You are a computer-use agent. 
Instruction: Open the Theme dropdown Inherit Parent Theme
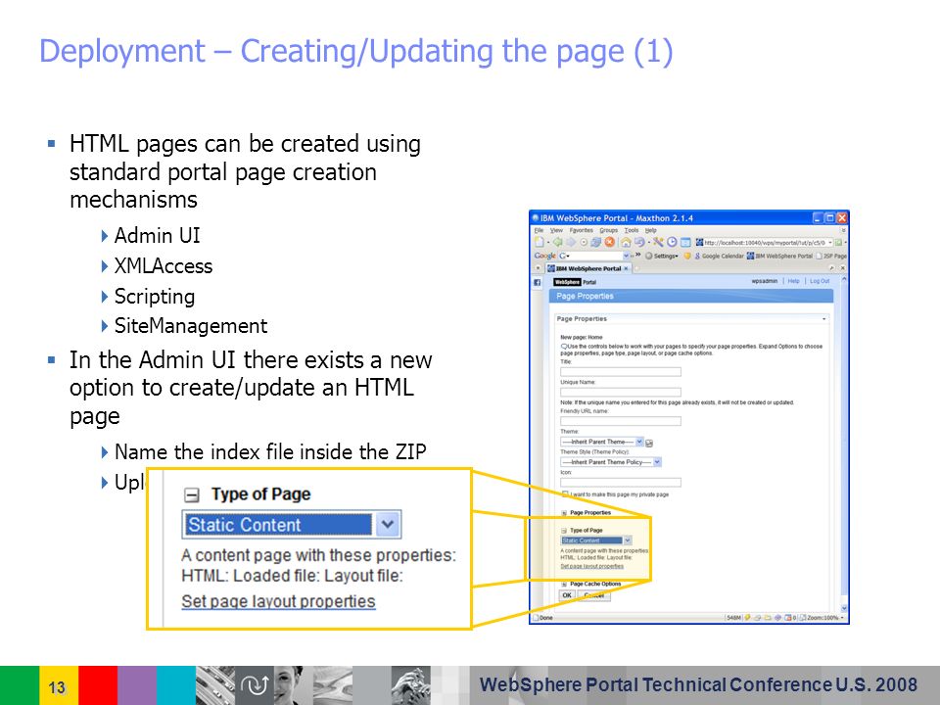pyautogui.click(x=602, y=443)
